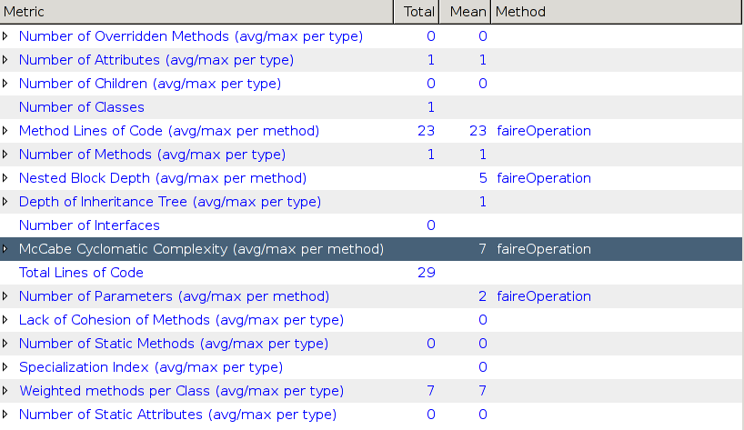Expand the Number of Parameters row

[x=5, y=296]
